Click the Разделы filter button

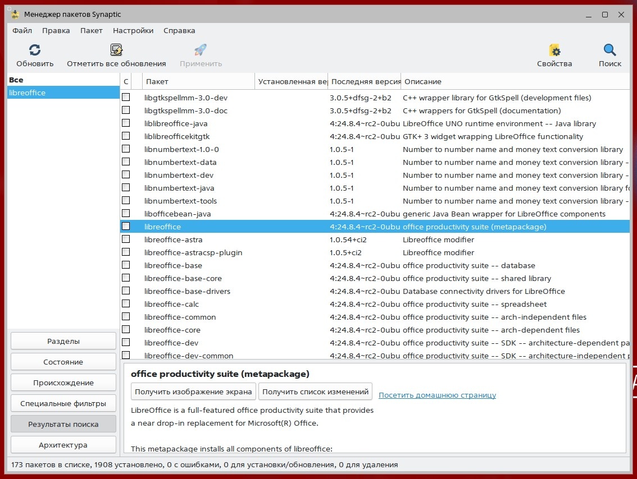63,341
